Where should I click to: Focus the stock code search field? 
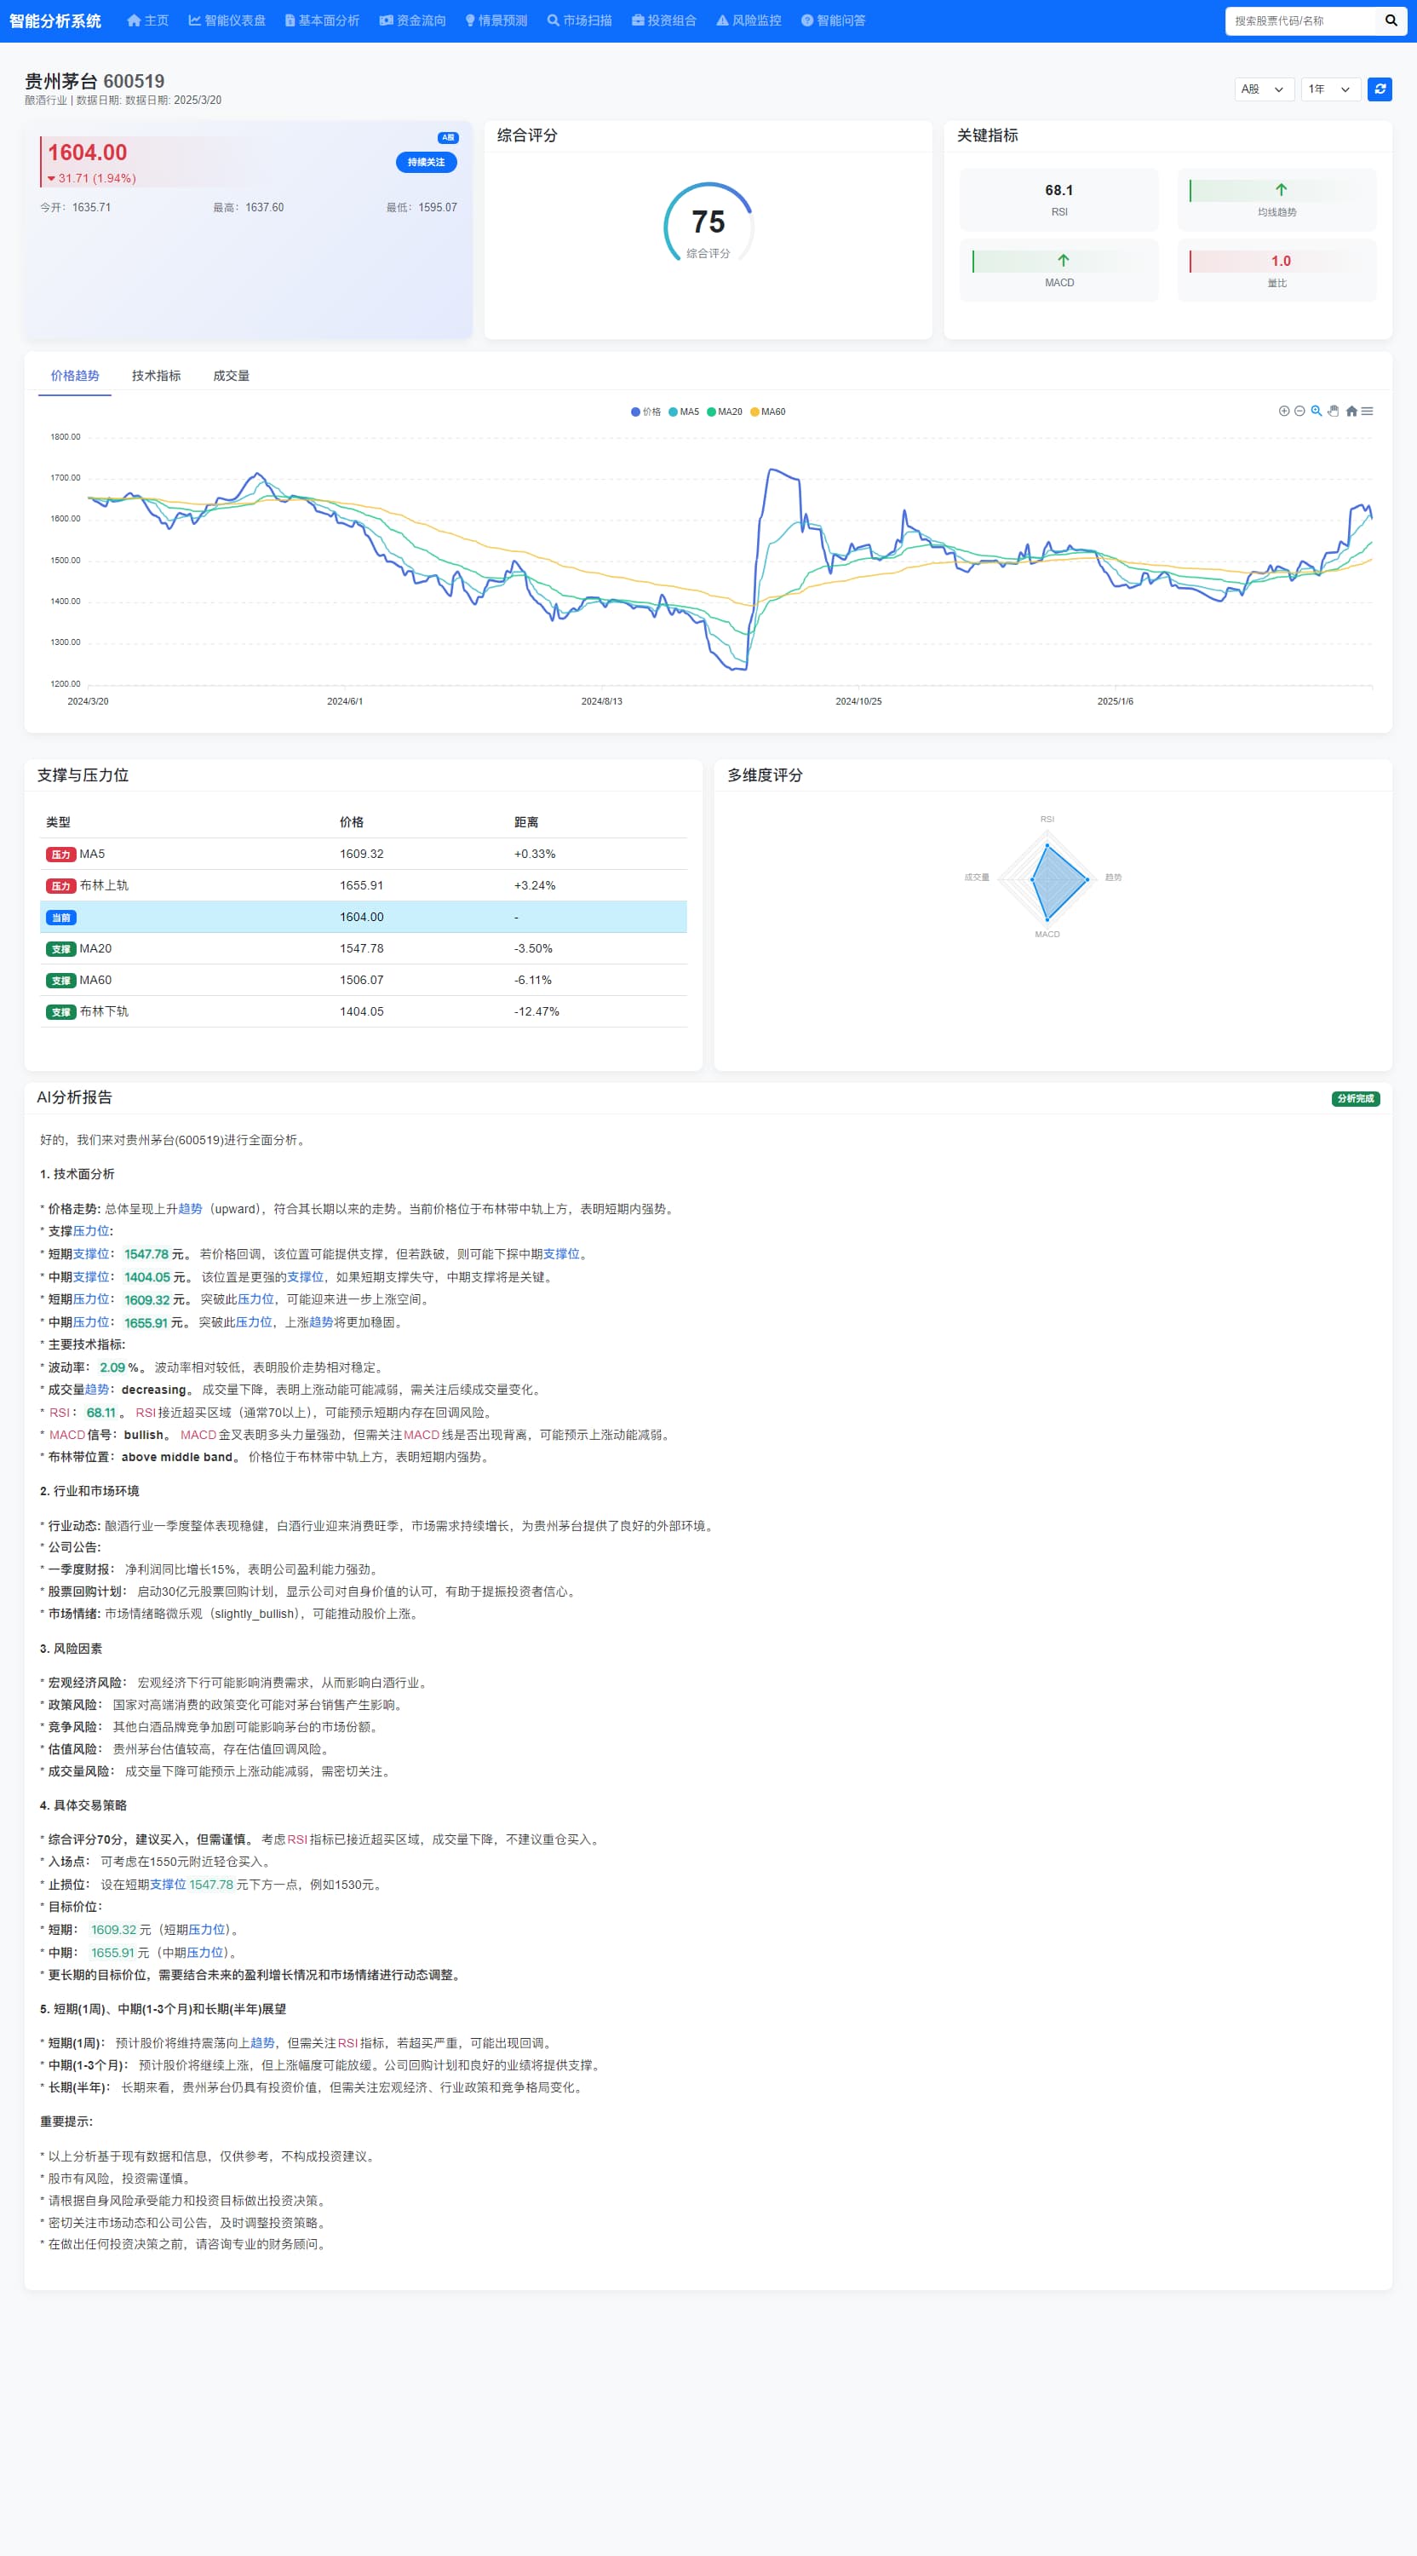(1300, 20)
